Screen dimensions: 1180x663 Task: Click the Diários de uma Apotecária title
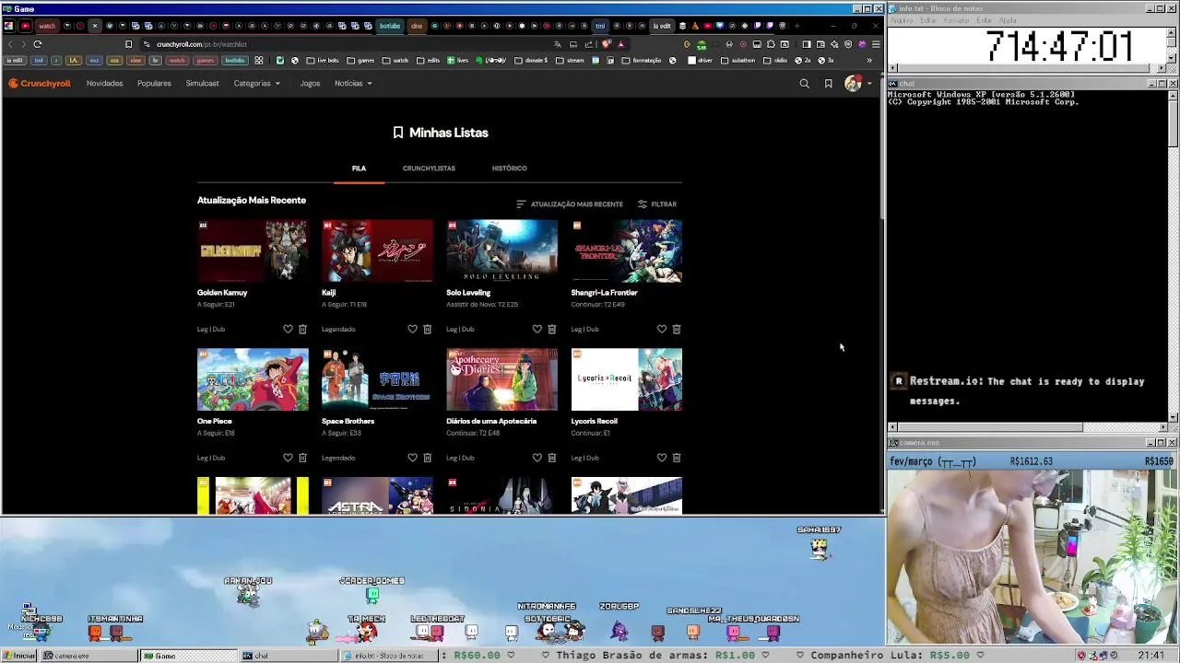point(491,422)
